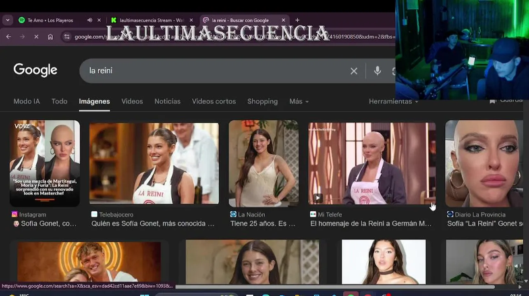The image size is (529, 296).
Task: Click the Google logo
Action: click(x=35, y=70)
